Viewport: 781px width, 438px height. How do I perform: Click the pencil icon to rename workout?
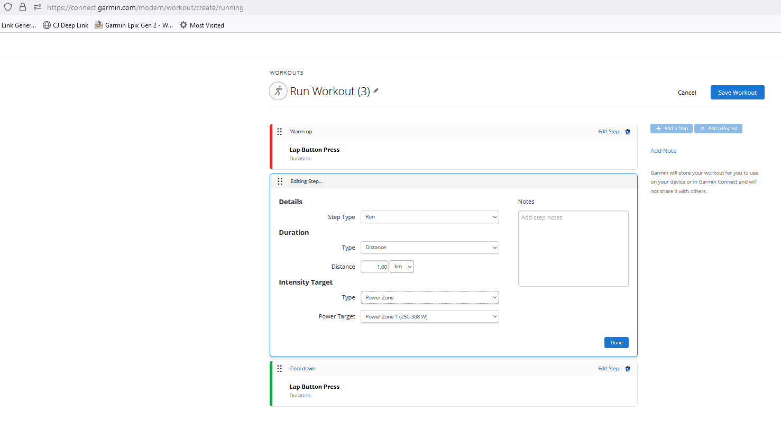coord(376,91)
